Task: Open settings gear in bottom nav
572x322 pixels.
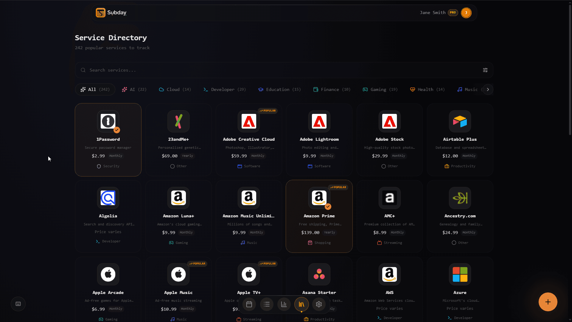Action: point(319,304)
